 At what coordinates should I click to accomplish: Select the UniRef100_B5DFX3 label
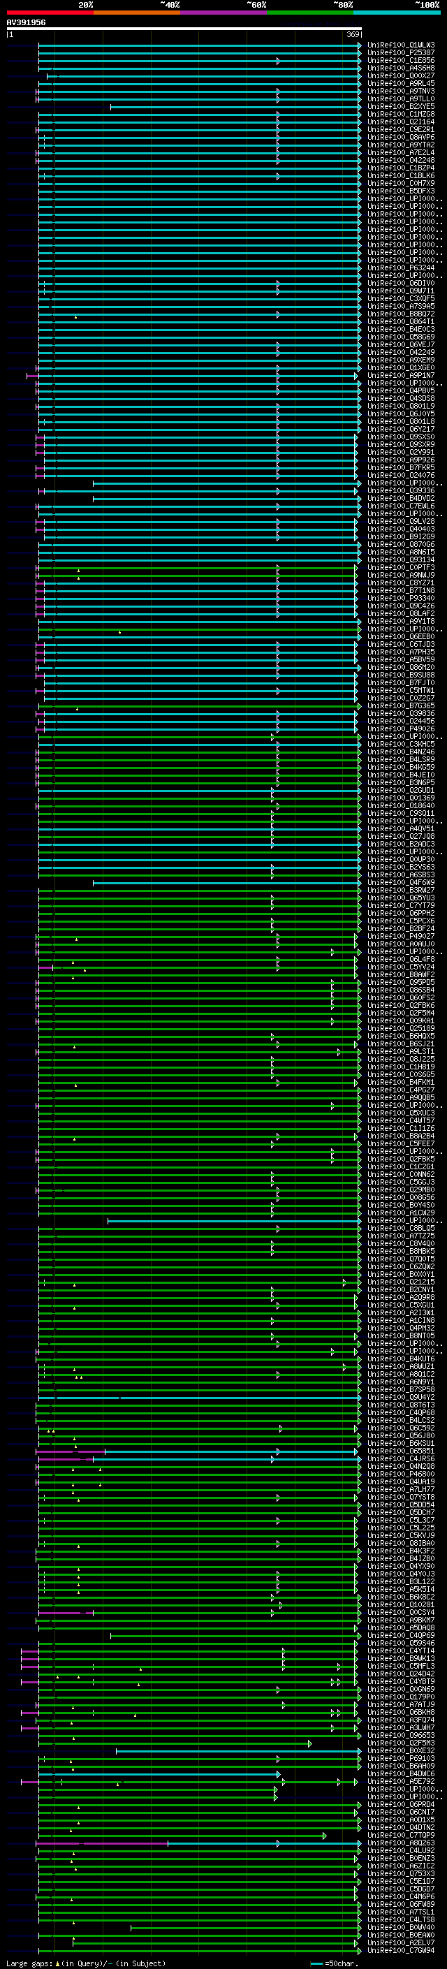pos(401,191)
